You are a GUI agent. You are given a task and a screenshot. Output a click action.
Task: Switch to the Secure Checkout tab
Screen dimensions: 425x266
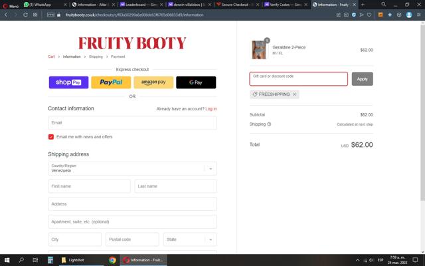click(x=238, y=5)
